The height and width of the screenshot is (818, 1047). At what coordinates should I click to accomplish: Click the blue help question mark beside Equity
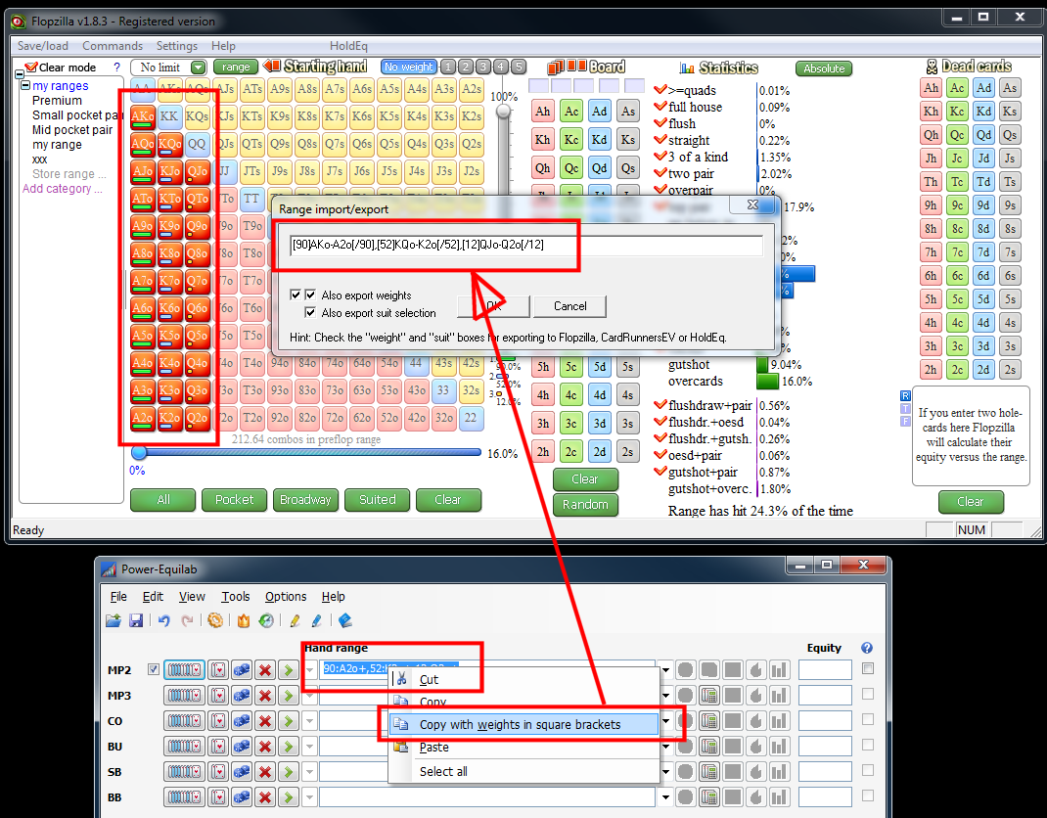coord(867,648)
